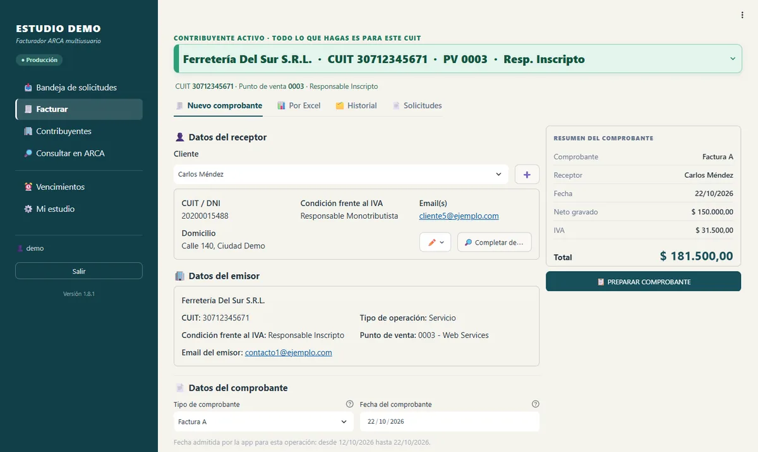Click the Domicilio text Calle 140, Ciudad Demo
Image resolution: width=758 pixels, height=452 pixels.
pyautogui.click(x=223, y=246)
